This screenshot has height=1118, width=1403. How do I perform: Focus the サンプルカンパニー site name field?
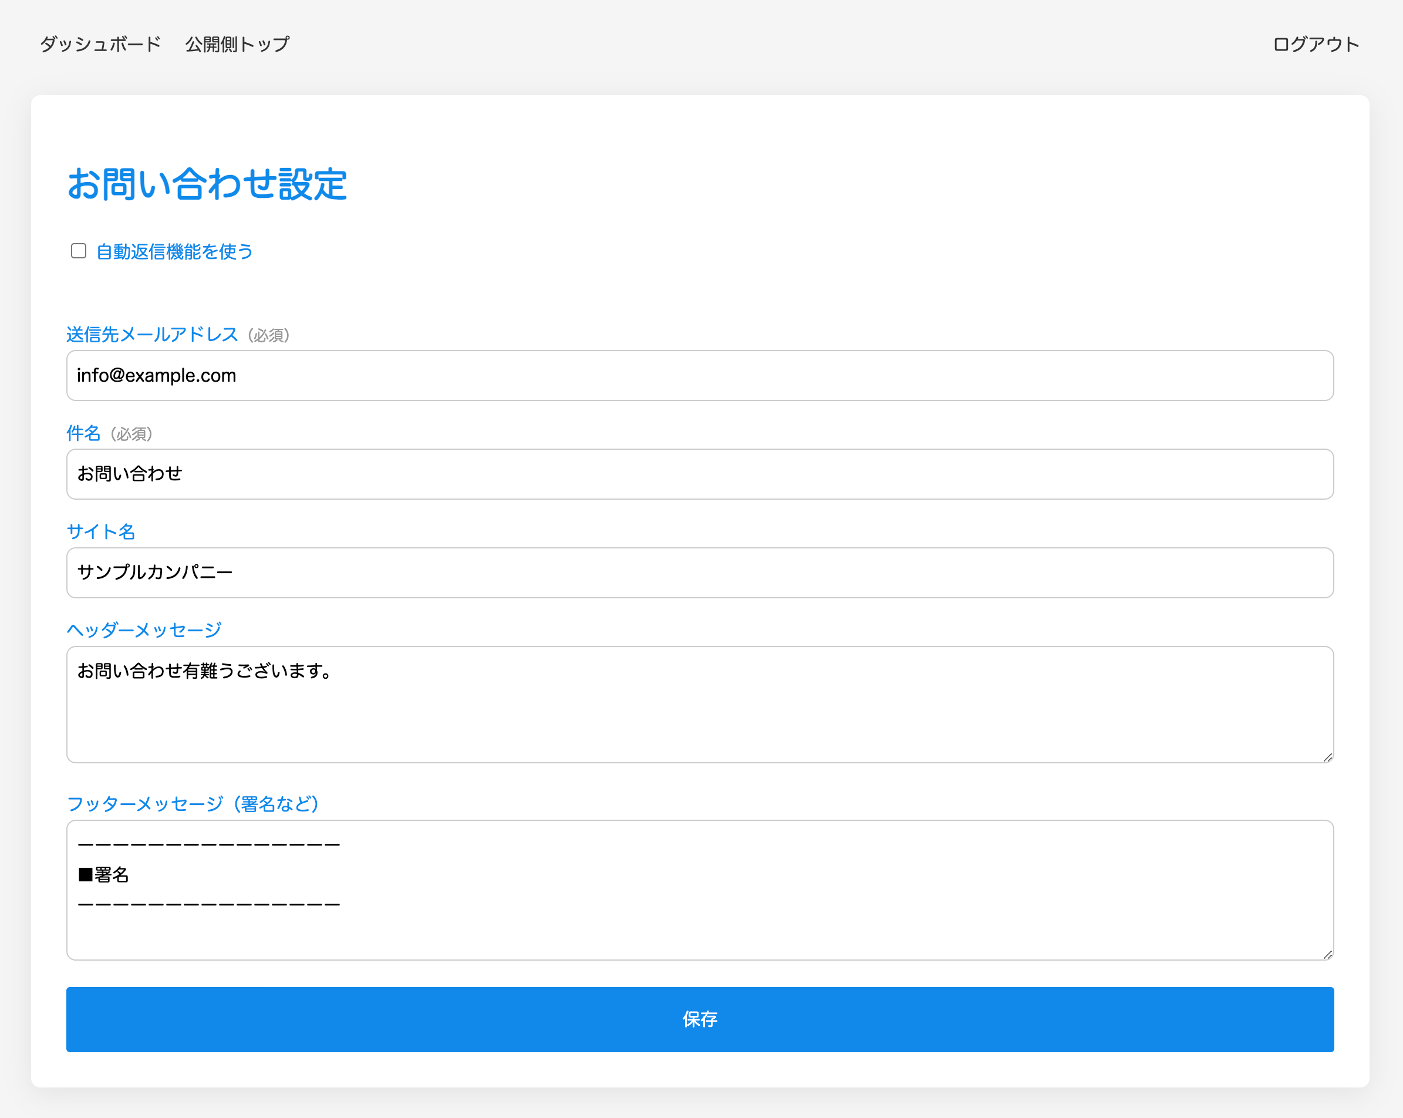coord(700,573)
